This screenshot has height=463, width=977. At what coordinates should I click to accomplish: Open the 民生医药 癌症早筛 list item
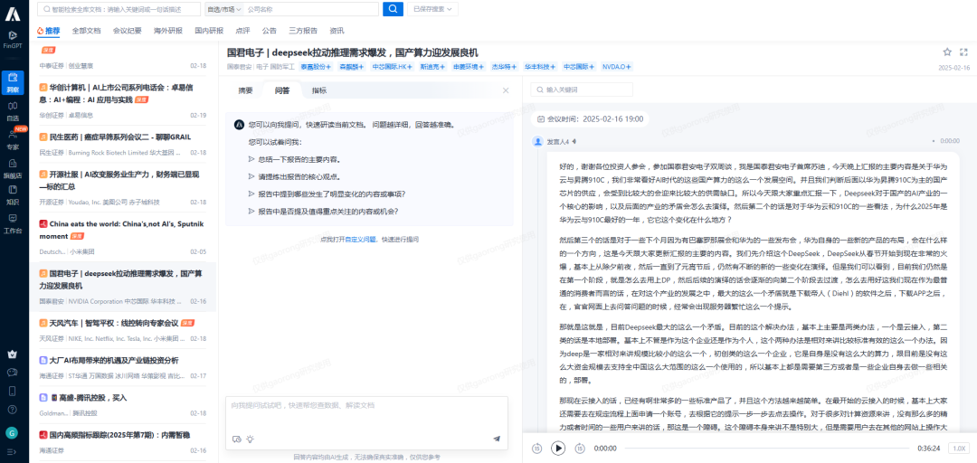click(123, 144)
